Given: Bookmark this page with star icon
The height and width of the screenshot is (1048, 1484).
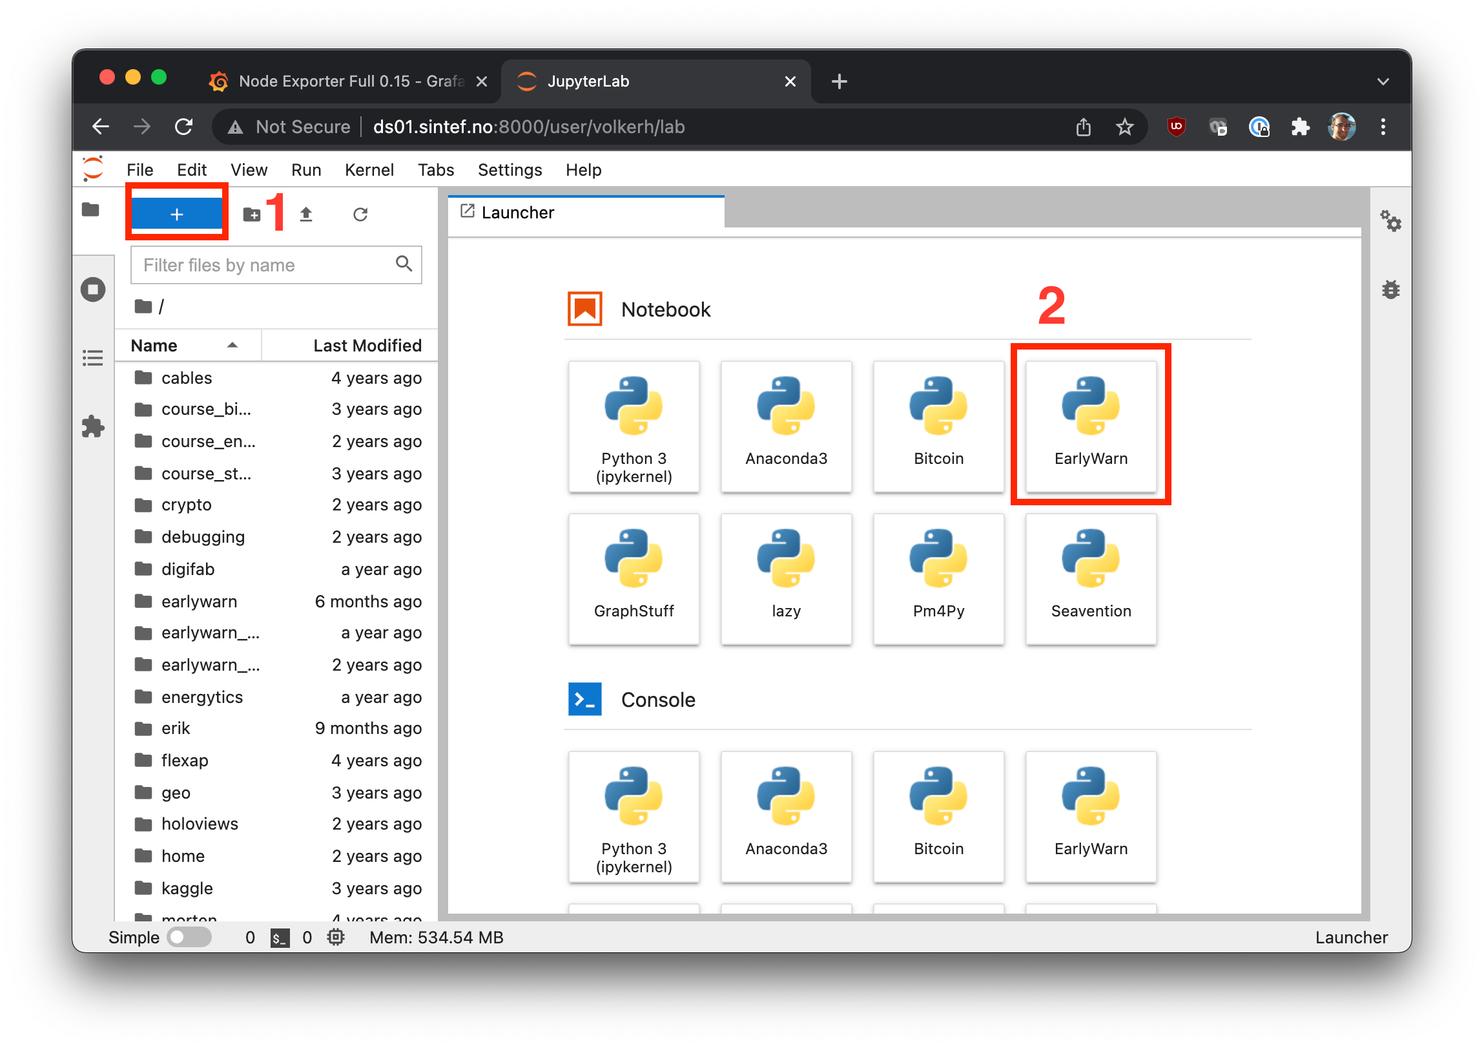Looking at the screenshot, I should pos(1125,127).
